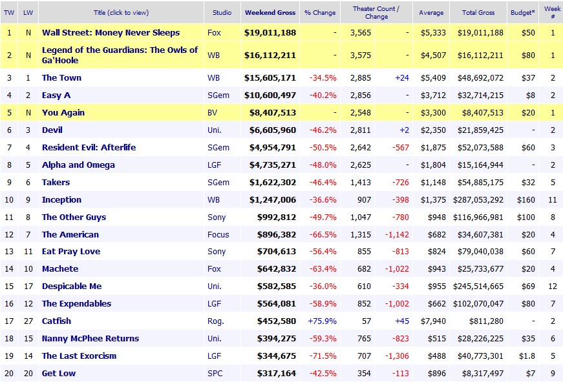Click Uni. studio in Nanny McPhee Returns row
563x382 pixels.
pyautogui.click(x=215, y=339)
